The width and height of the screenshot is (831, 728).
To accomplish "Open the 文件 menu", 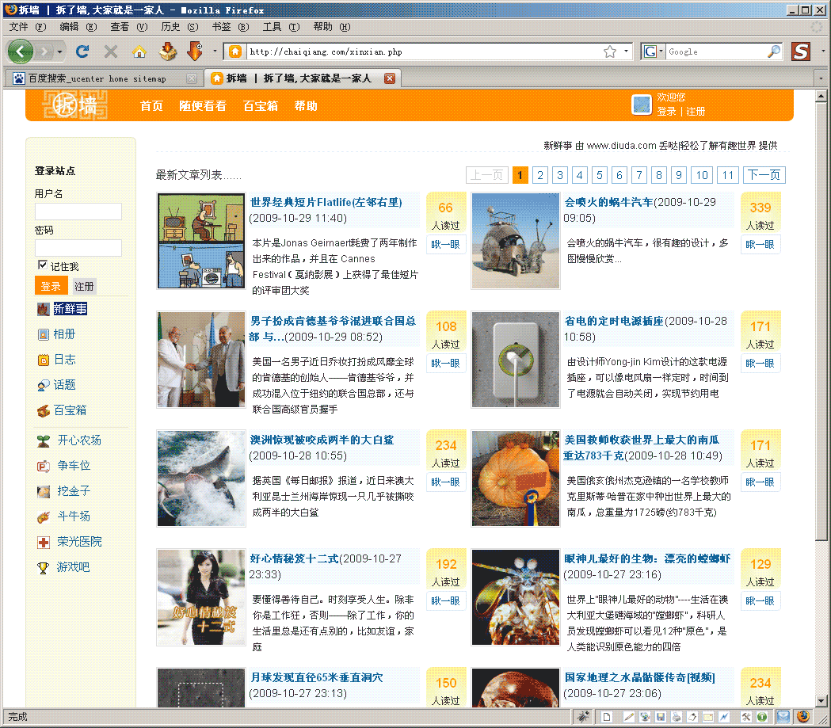I will pos(28,27).
